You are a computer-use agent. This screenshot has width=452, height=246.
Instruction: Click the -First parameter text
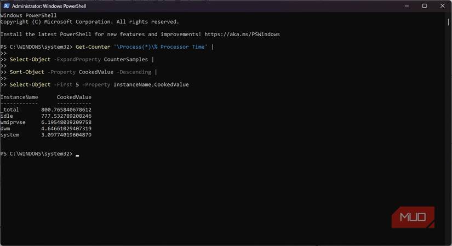[x=63, y=84]
